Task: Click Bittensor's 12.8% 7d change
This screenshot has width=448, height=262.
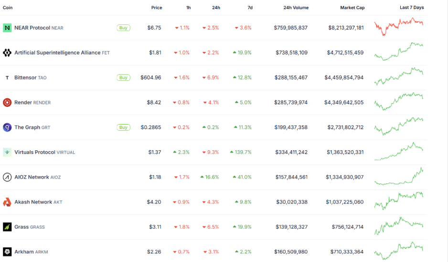Action: tap(242, 78)
